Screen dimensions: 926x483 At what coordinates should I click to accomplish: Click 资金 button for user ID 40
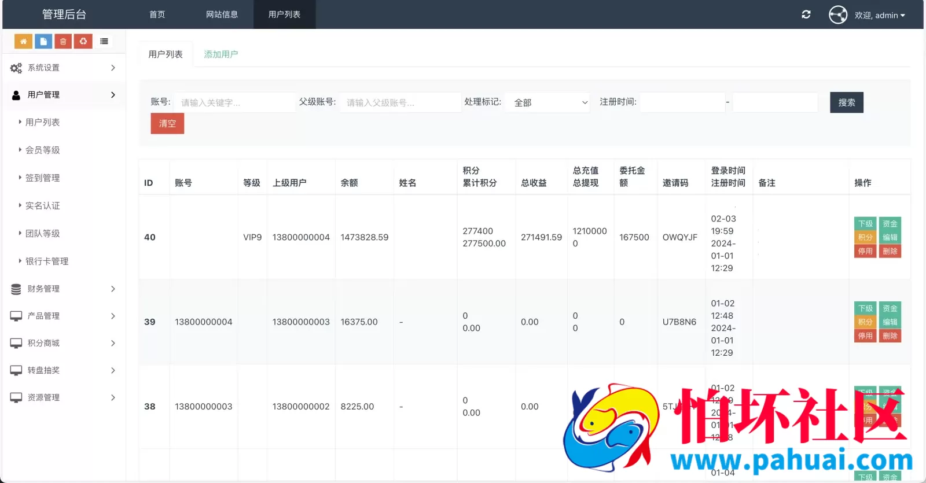point(890,224)
